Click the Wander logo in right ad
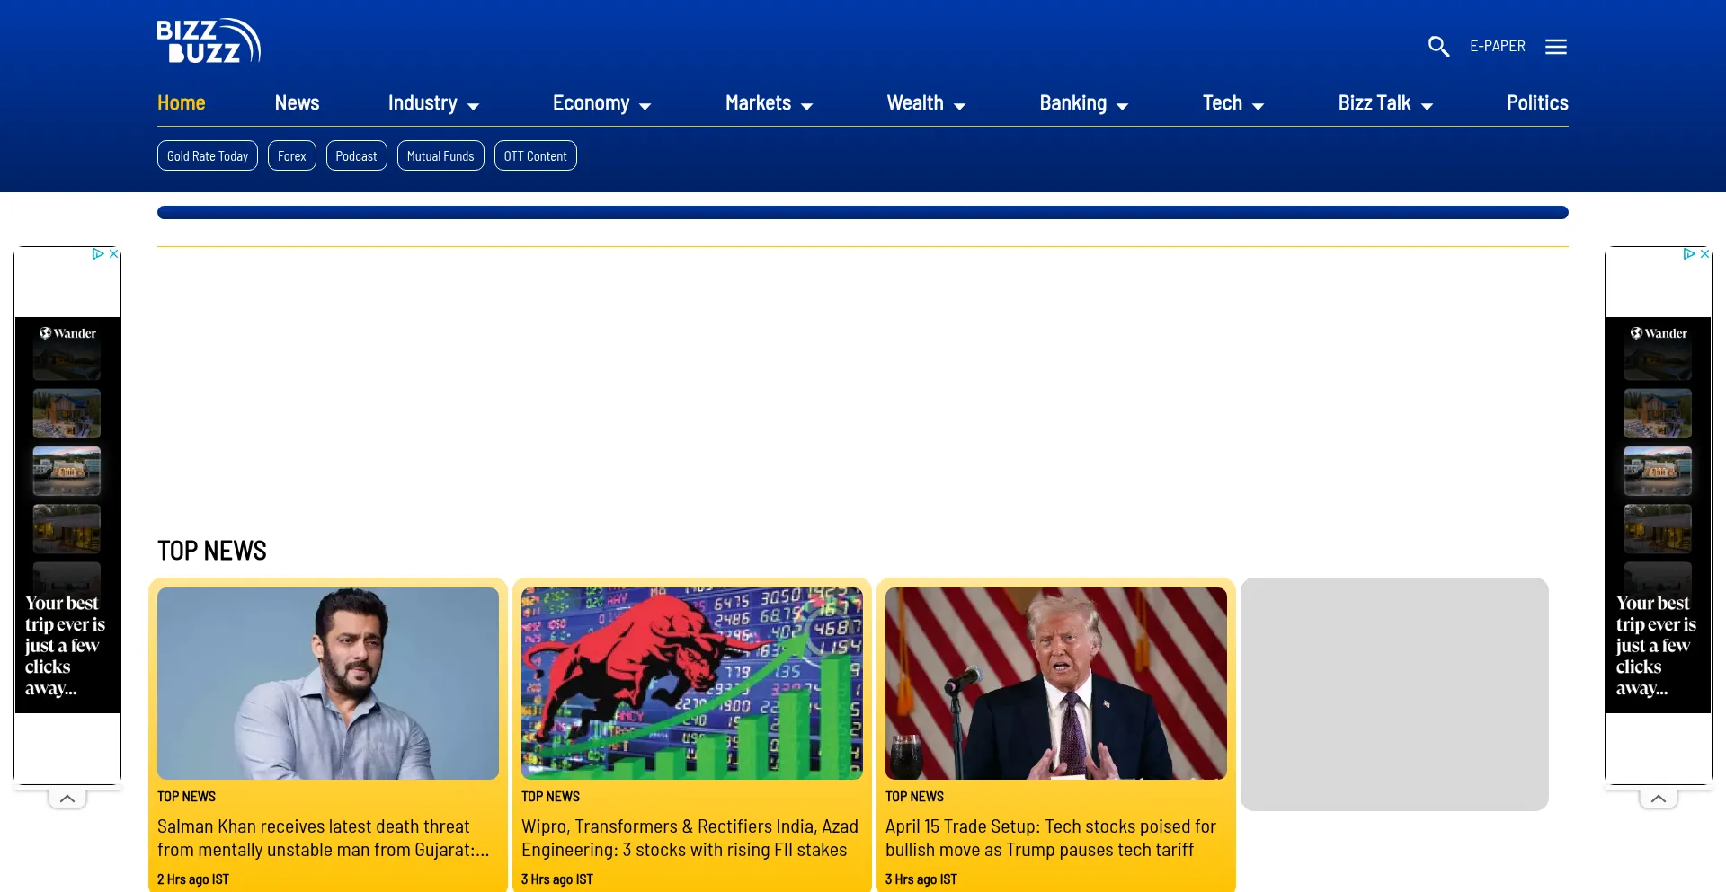Viewport: 1726px width, 892px height. point(1659,333)
